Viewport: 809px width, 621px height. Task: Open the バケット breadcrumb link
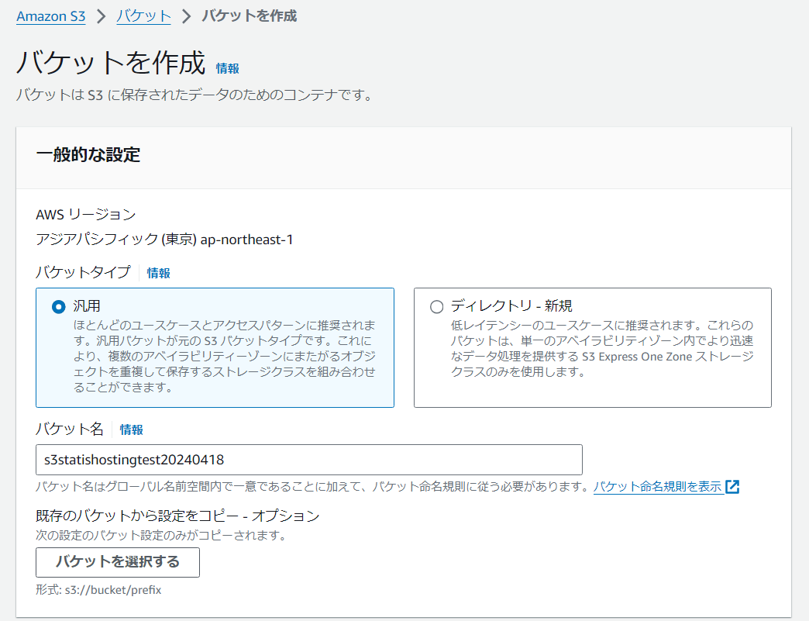143,16
